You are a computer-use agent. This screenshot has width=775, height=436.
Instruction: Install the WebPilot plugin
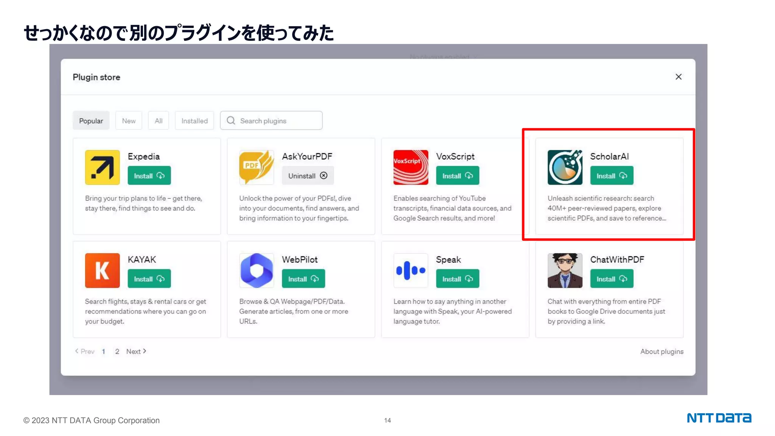pos(303,279)
